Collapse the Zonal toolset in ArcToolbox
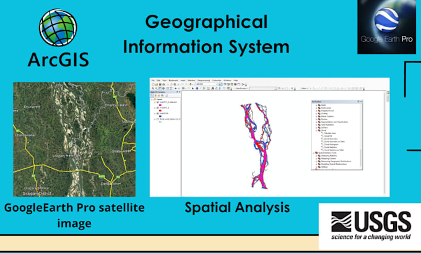The image size is (421, 253). tap(316, 131)
